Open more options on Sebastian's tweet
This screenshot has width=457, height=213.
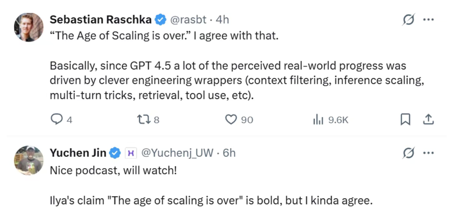[428, 20]
